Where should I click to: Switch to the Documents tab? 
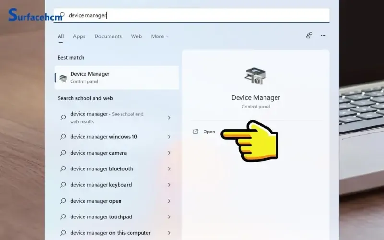[108, 36]
